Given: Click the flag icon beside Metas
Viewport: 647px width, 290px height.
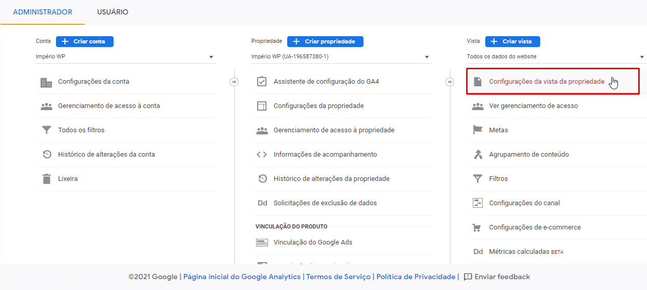Looking at the screenshot, I should [x=477, y=130].
